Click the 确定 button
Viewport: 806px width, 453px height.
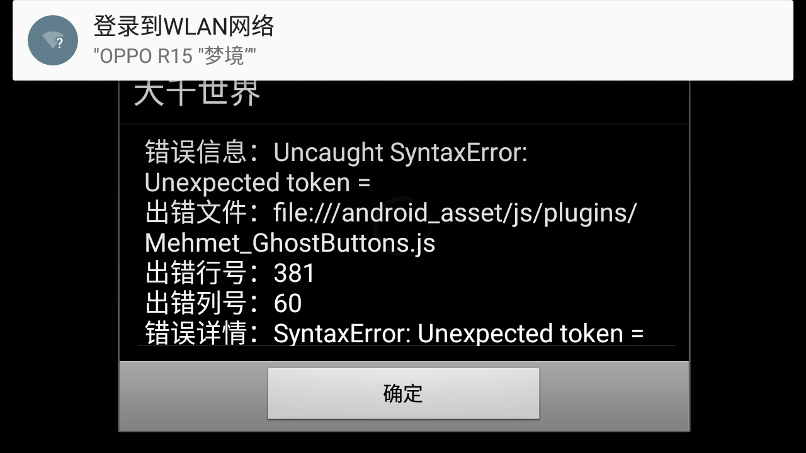(403, 393)
